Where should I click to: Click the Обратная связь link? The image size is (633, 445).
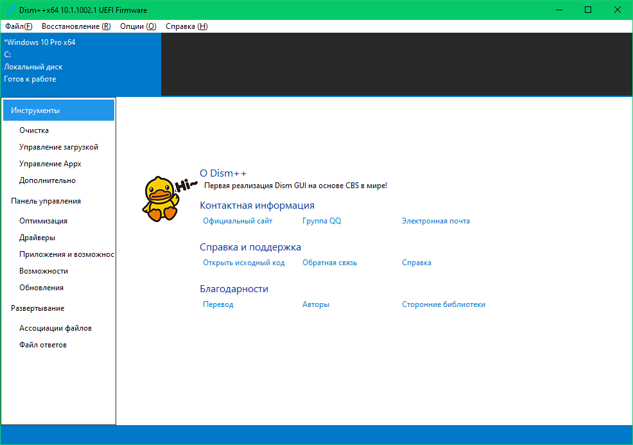(329, 263)
